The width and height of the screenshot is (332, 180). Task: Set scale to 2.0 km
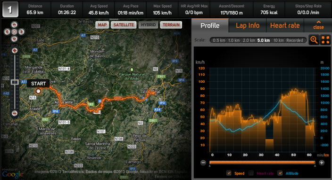249,40
